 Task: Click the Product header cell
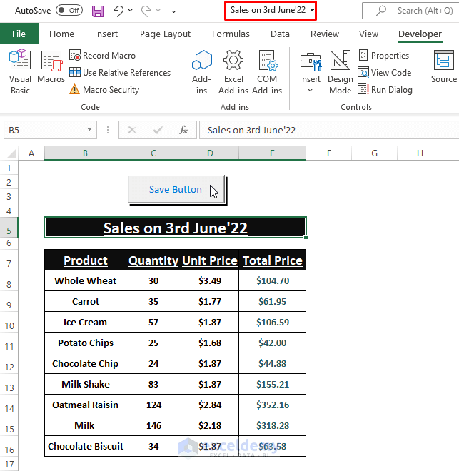click(x=86, y=260)
